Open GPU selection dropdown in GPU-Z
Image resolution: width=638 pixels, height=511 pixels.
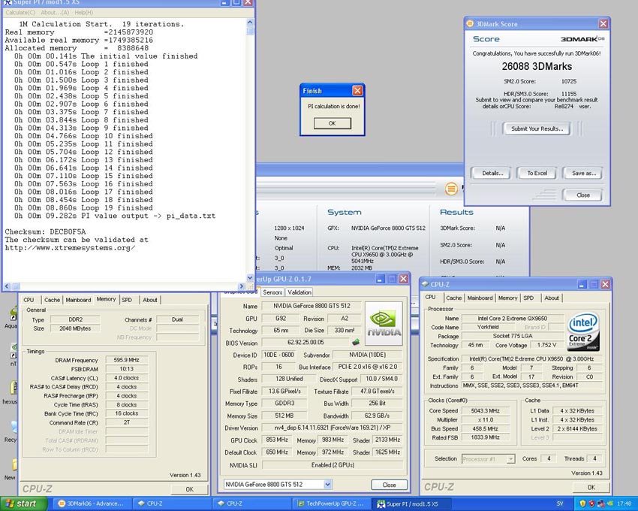pos(327,485)
